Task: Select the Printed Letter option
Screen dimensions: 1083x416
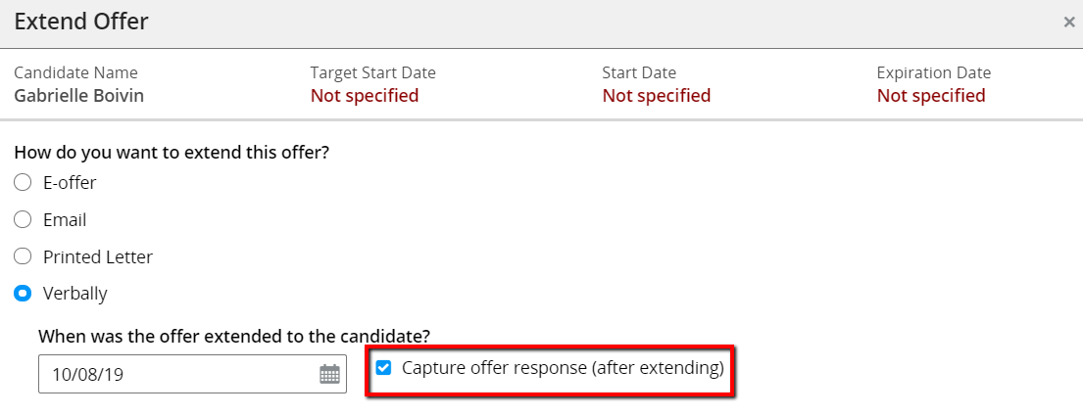Action: [23, 257]
